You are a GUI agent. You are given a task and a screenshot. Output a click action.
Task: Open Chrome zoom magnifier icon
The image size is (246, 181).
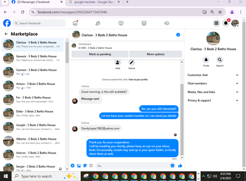point(212,12)
